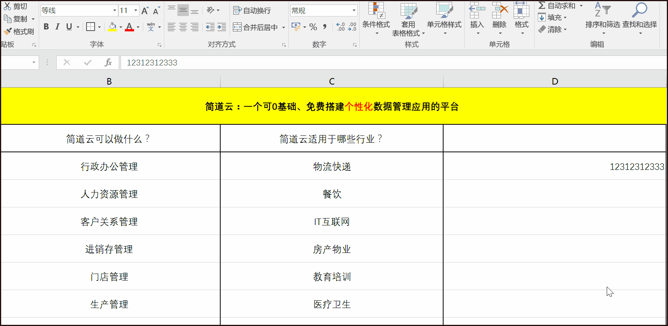Open cell Format (格式) menu
The image size is (668, 326).
[522, 19]
